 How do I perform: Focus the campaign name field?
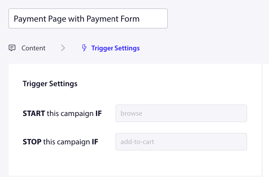pos(88,18)
